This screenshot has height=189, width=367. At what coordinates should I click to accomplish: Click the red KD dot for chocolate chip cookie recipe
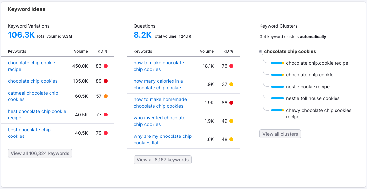coord(106,66)
